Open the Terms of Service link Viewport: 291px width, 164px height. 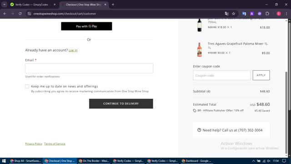(55, 144)
